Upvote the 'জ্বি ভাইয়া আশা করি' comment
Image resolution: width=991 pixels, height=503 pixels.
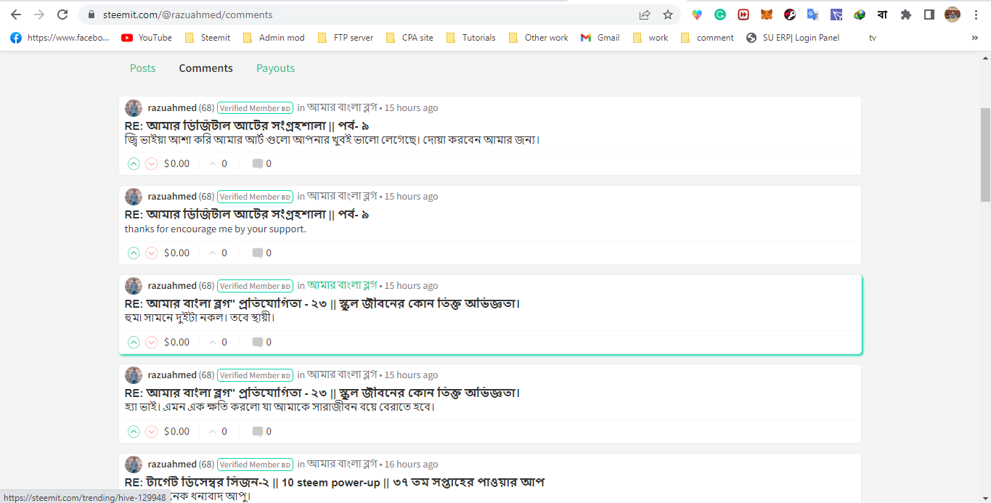[134, 164]
